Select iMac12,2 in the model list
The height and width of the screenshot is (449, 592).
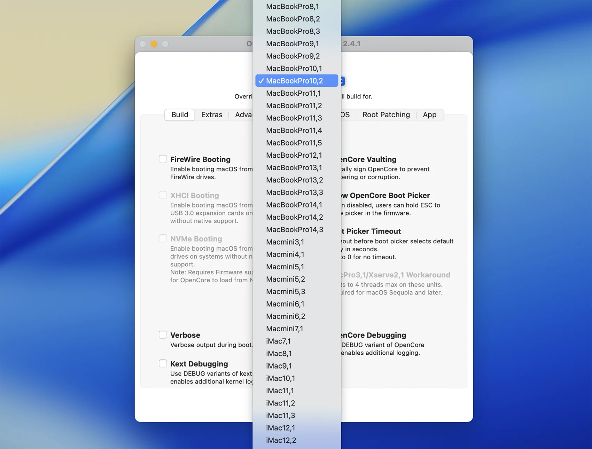tap(281, 440)
